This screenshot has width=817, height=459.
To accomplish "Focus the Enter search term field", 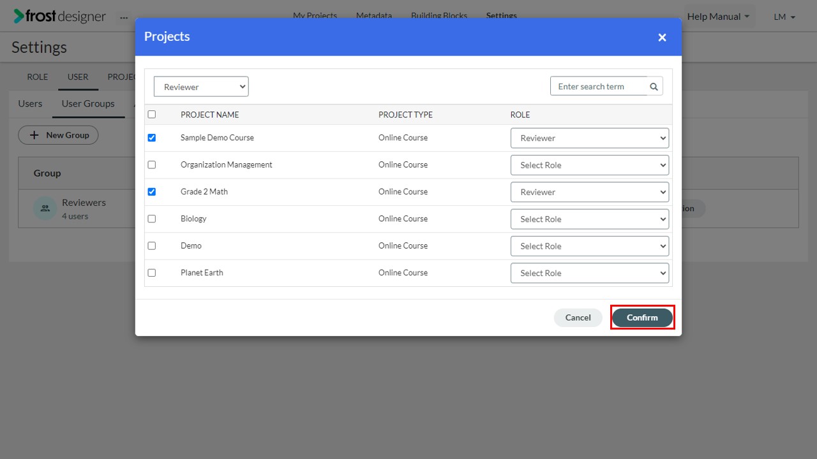I will click(x=599, y=87).
